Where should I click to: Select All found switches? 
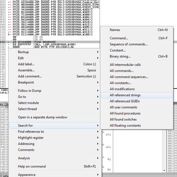point(137,119)
